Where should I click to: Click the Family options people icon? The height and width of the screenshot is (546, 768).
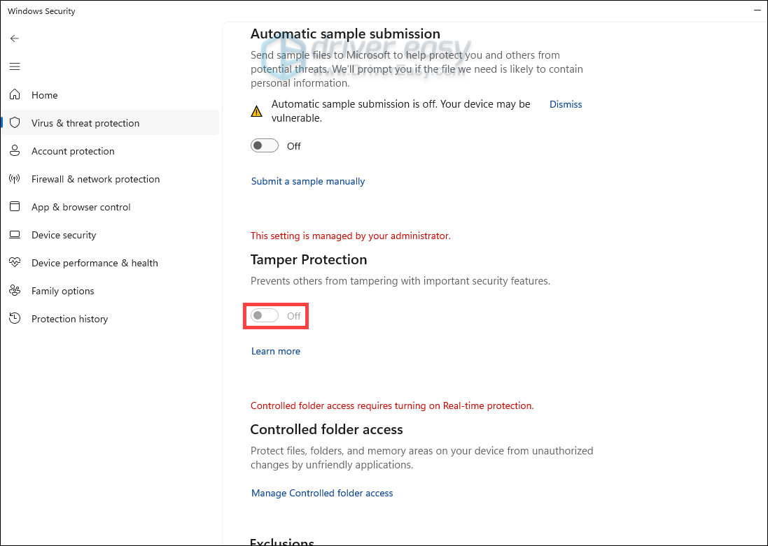15,291
